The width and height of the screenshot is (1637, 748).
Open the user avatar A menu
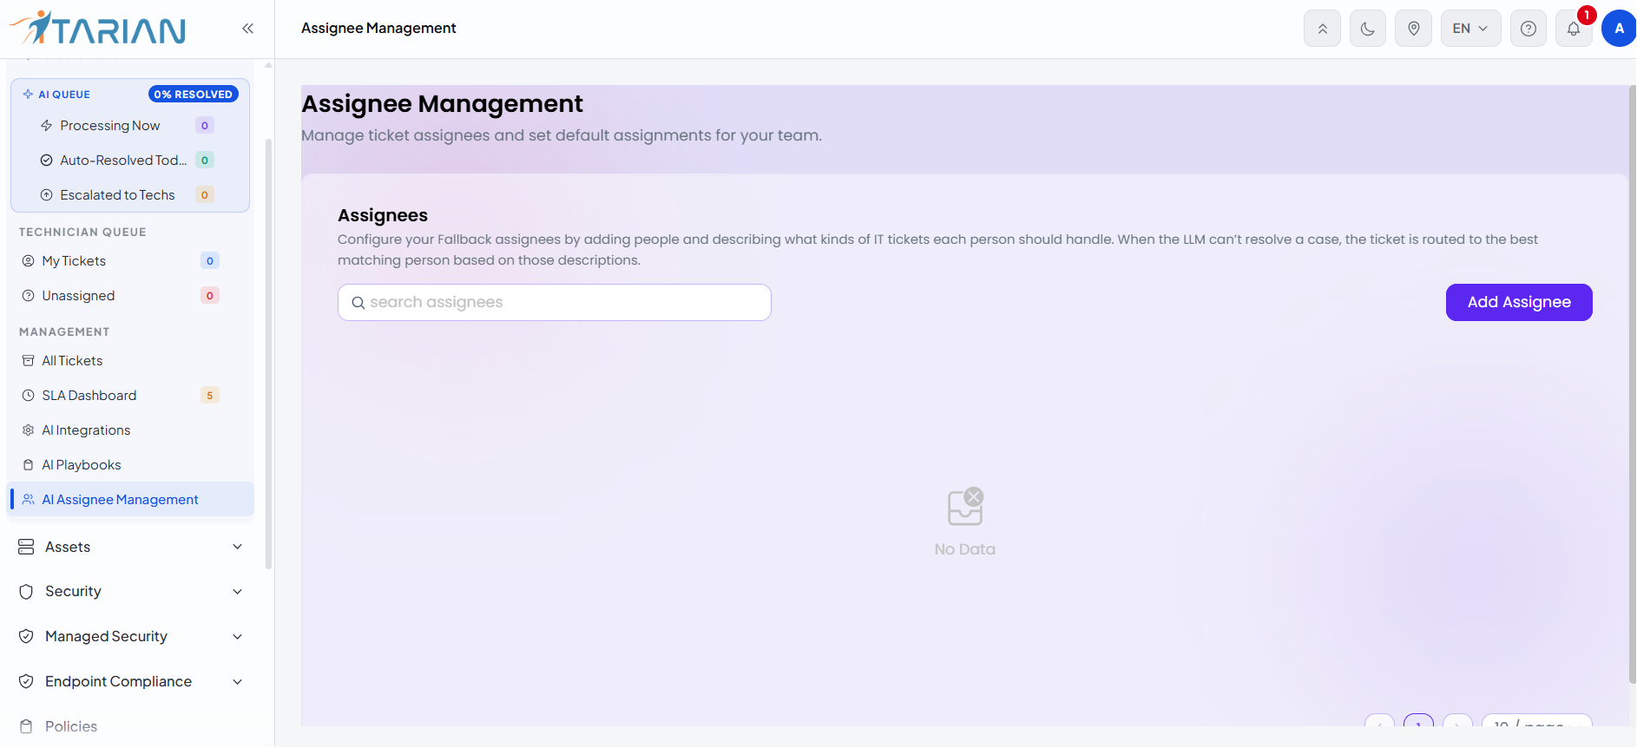click(x=1619, y=29)
